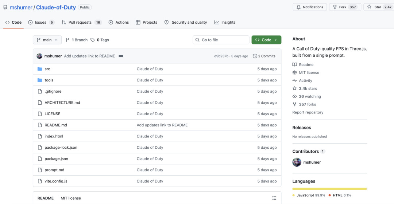The image size is (394, 204).
Task: Open the Activity link
Action: pyautogui.click(x=306, y=81)
